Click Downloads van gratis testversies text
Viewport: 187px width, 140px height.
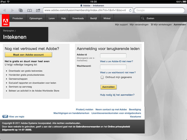click(x=26, y=71)
